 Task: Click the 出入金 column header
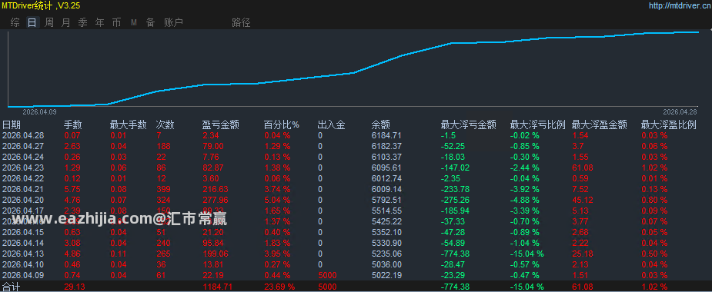click(x=332, y=124)
